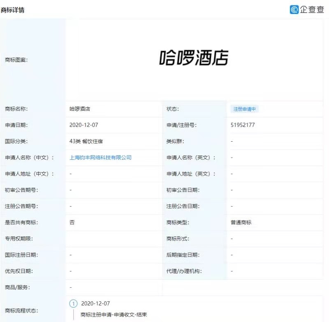Click the 商标详情 heading

[13, 10]
